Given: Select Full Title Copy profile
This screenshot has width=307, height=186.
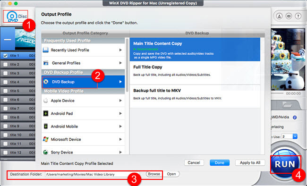Looking at the screenshot, I should click(x=195, y=73).
